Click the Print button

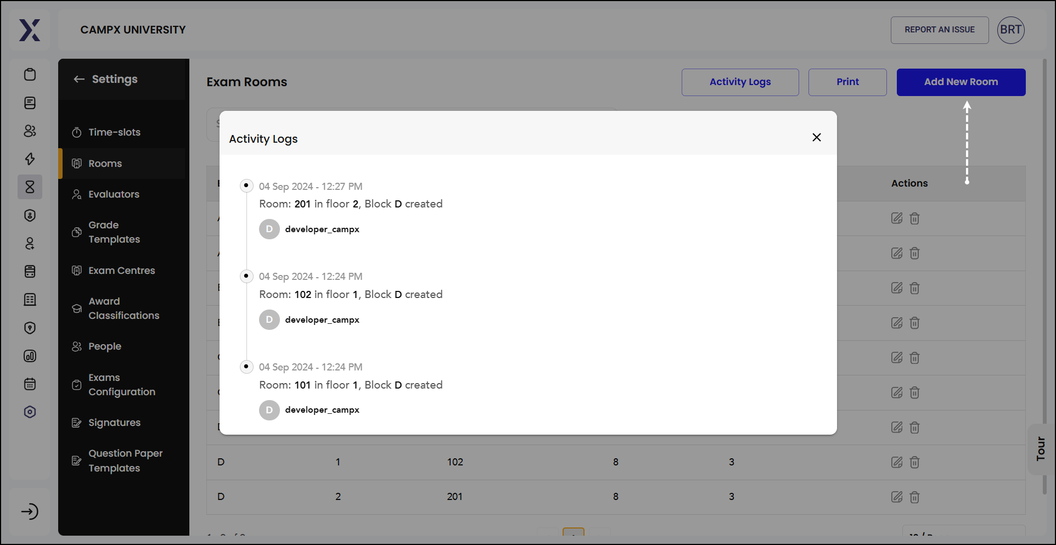pyautogui.click(x=847, y=82)
